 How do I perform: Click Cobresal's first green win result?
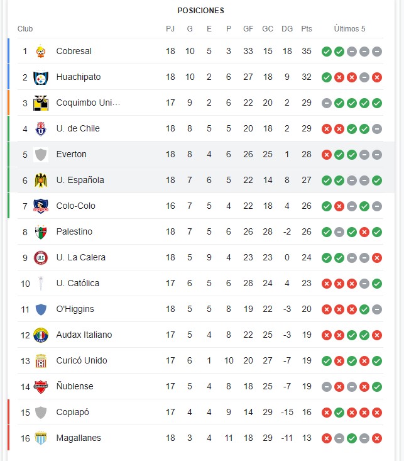tap(327, 52)
